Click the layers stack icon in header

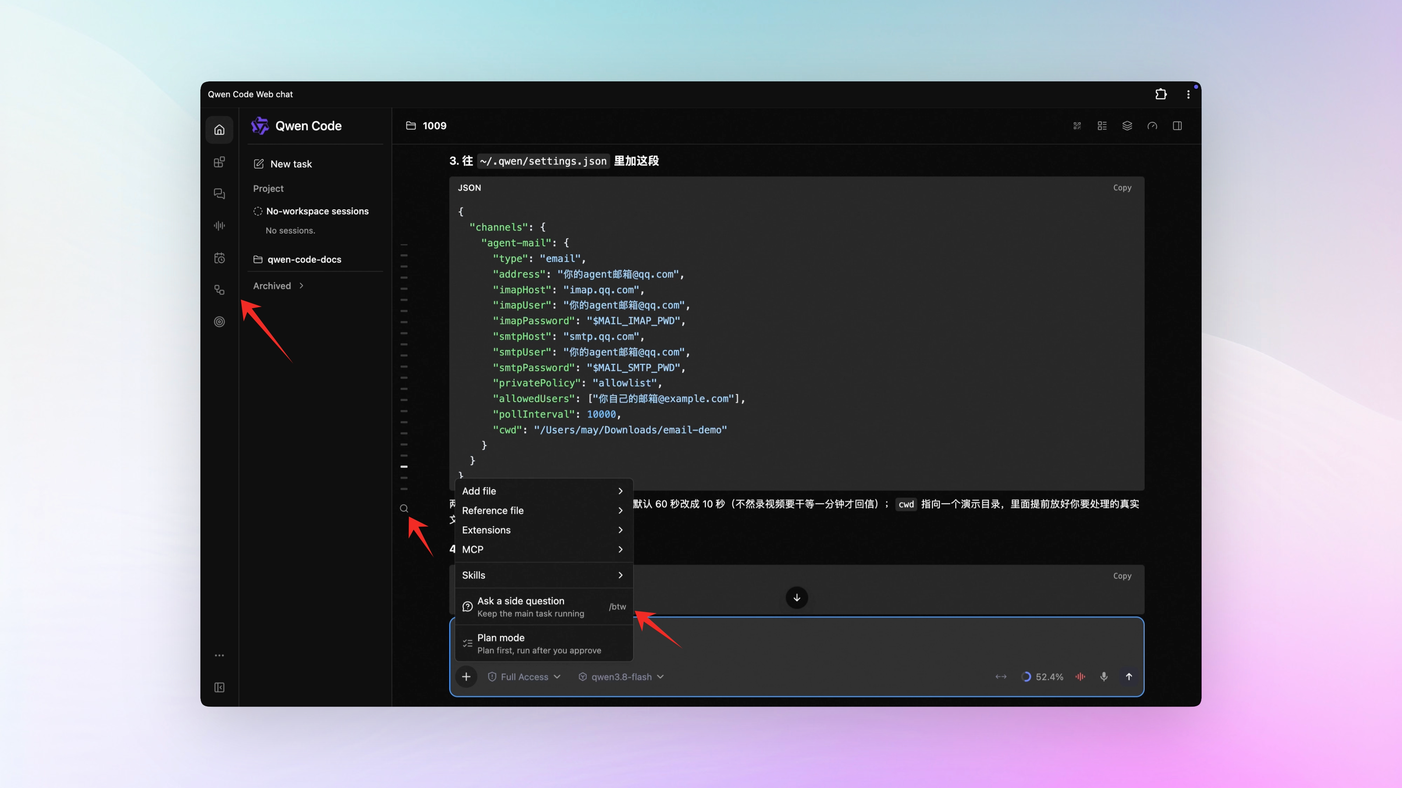(x=1127, y=125)
